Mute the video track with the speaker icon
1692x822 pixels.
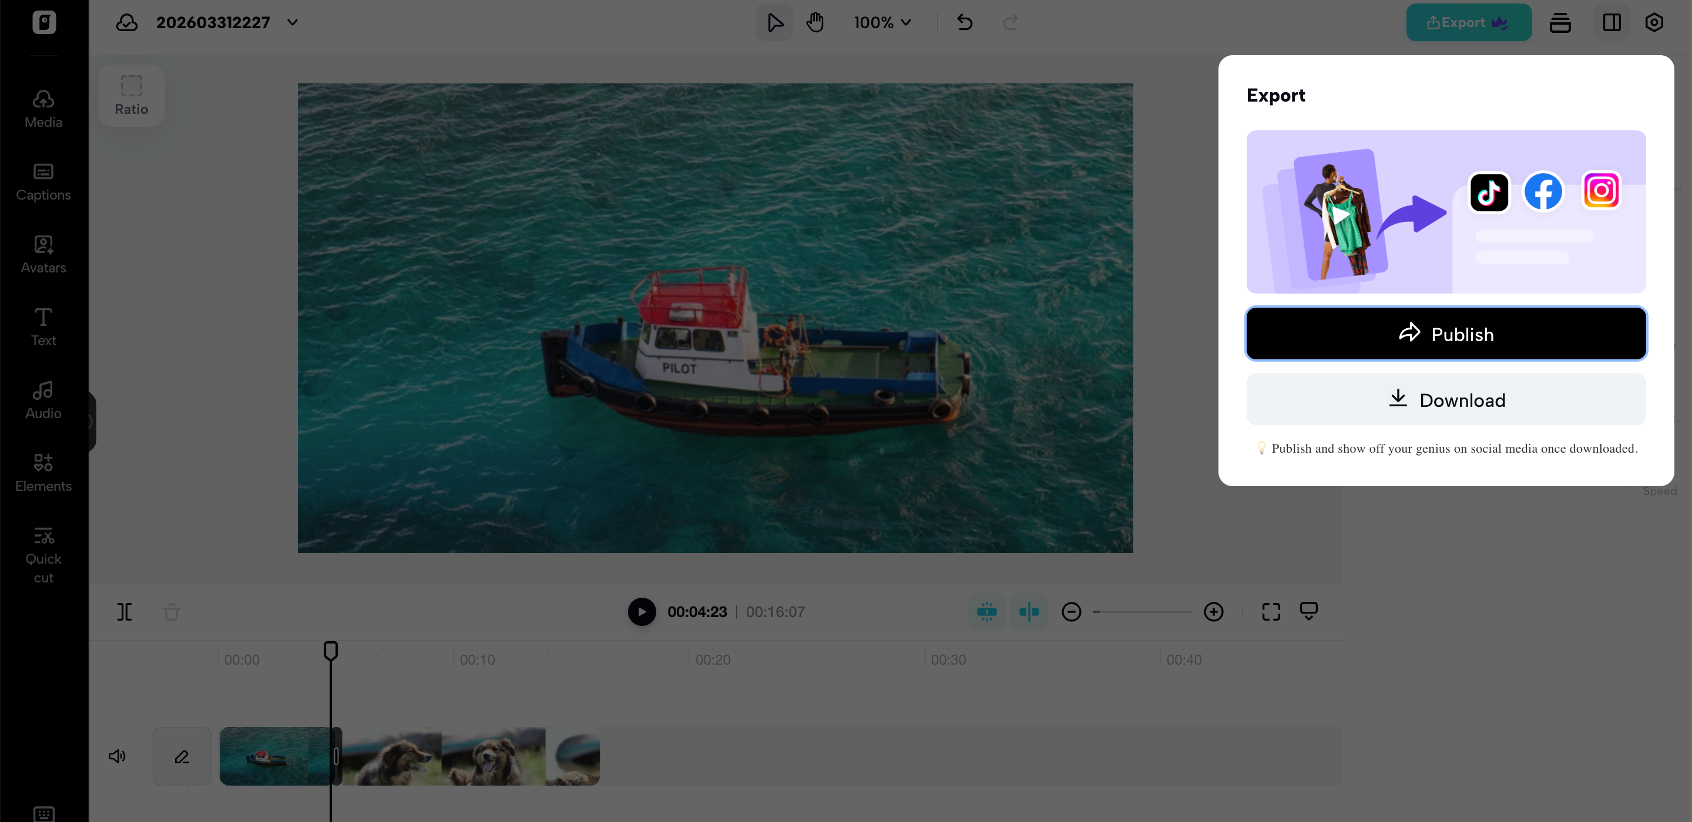(117, 756)
